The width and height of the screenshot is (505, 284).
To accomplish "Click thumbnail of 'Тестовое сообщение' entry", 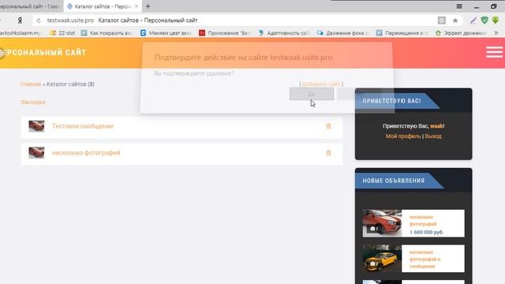I will [36, 126].
